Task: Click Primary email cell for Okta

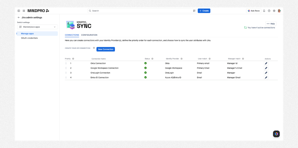Action: point(203,63)
